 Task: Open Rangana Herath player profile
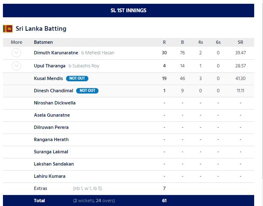click(51, 139)
